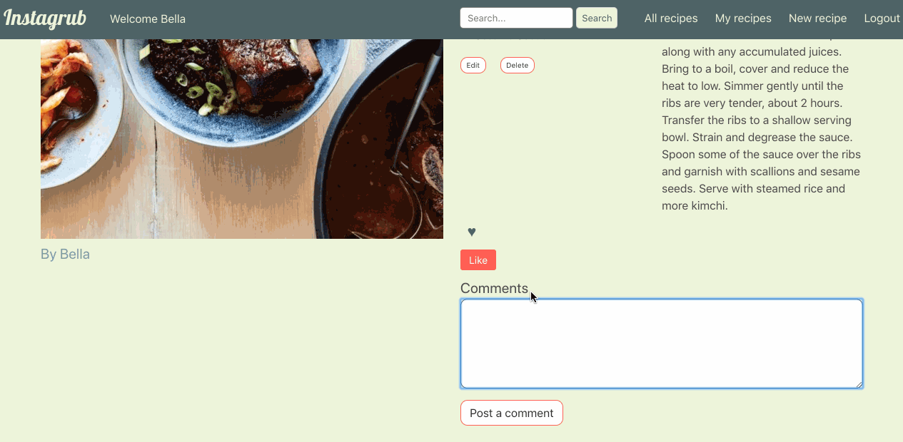Click the heart icon above Like
The width and height of the screenshot is (903, 442).
[471, 232]
